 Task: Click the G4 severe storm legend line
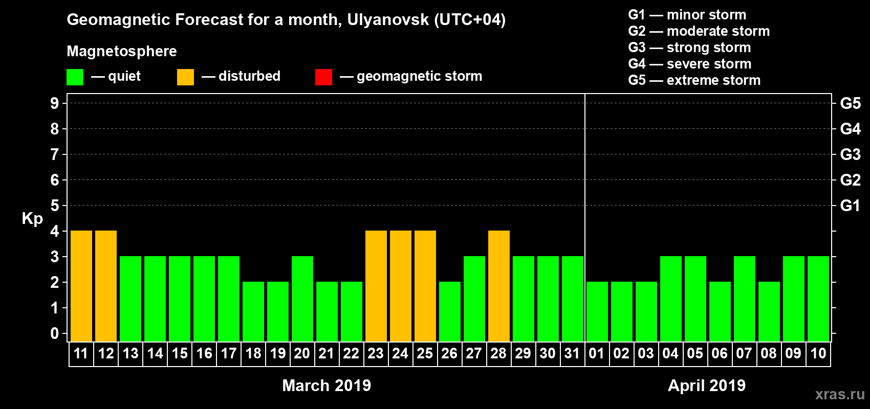tap(690, 64)
